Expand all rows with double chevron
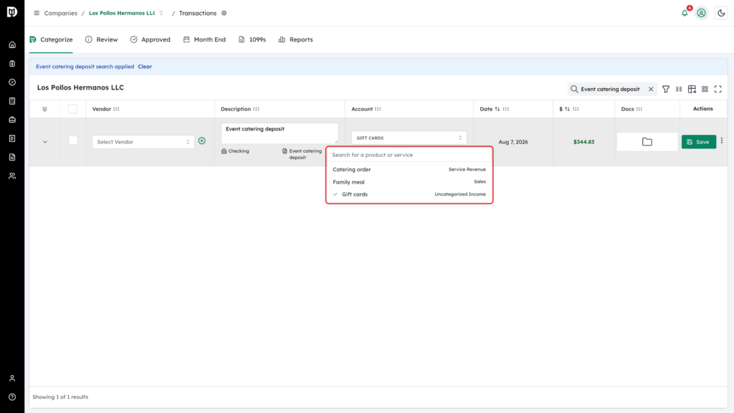Image resolution: width=734 pixels, height=413 pixels. 44,109
